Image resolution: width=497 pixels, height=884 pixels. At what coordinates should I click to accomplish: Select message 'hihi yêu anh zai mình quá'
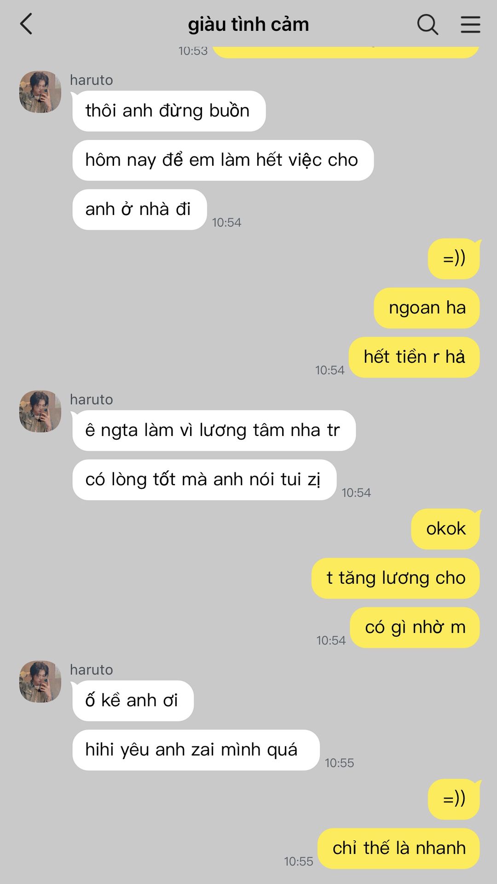click(196, 750)
